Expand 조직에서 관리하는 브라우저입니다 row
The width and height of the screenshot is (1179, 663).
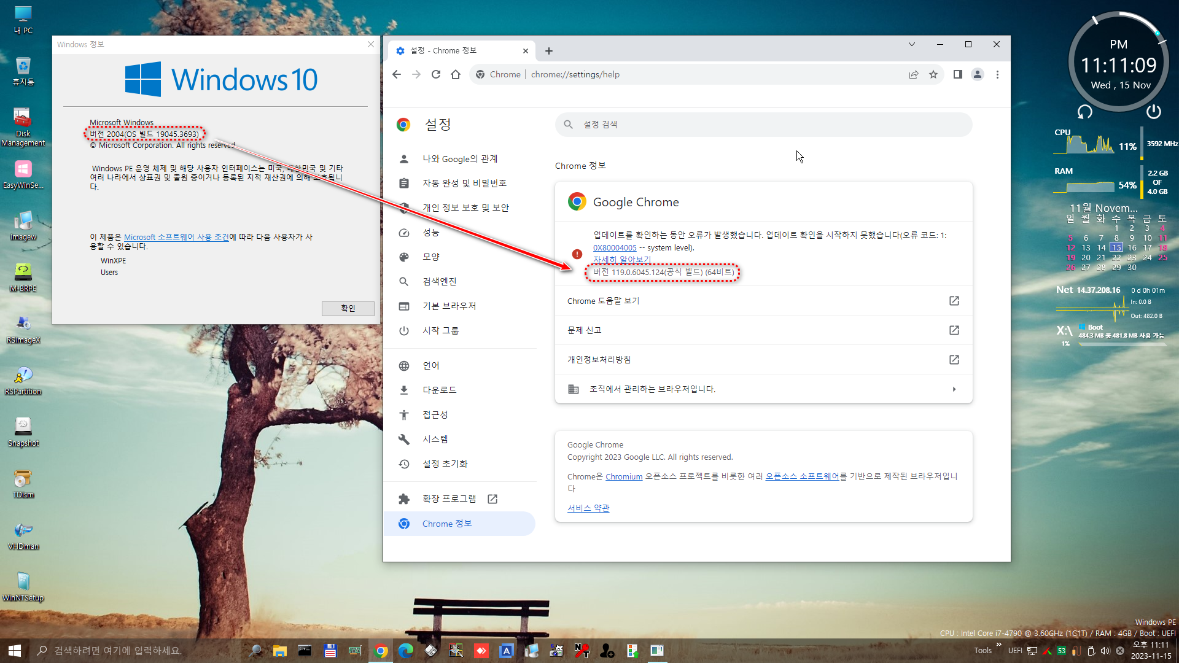click(x=763, y=389)
